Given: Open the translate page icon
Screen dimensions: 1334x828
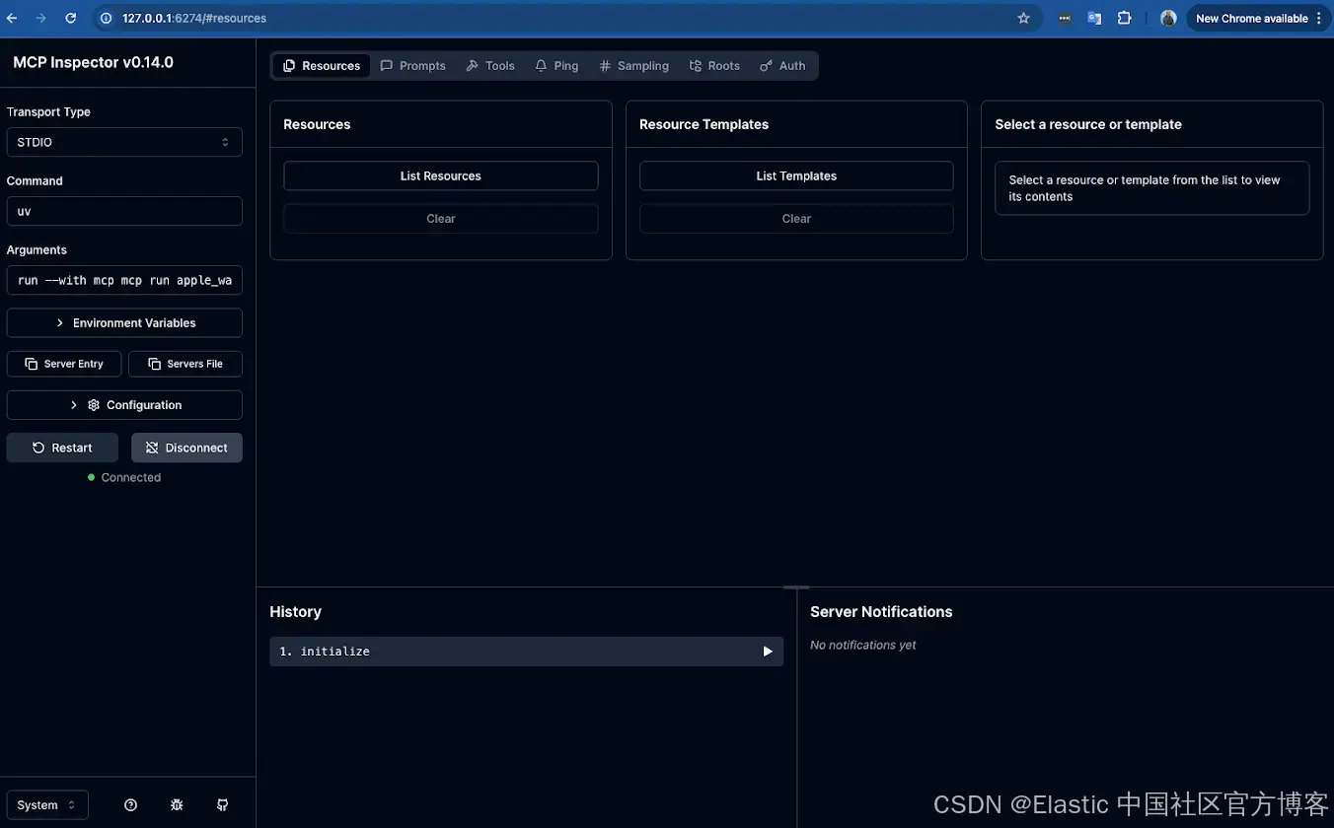Looking at the screenshot, I should [1094, 18].
